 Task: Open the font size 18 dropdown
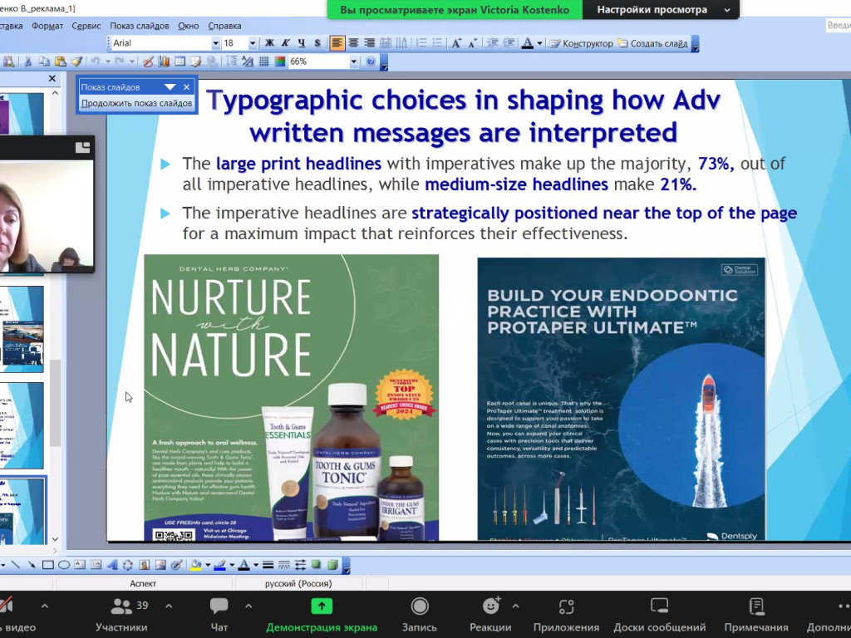[253, 43]
